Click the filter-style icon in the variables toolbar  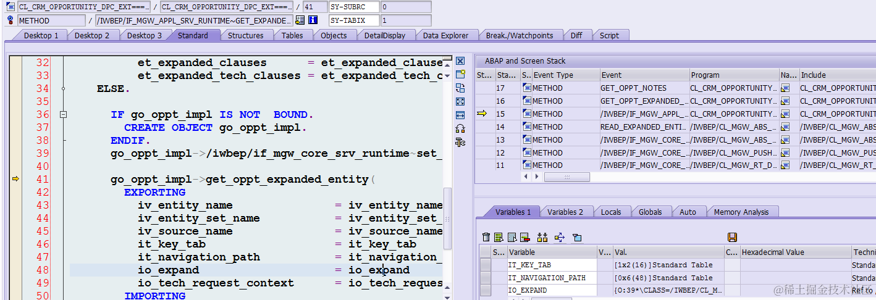click(x=577, y=237)
